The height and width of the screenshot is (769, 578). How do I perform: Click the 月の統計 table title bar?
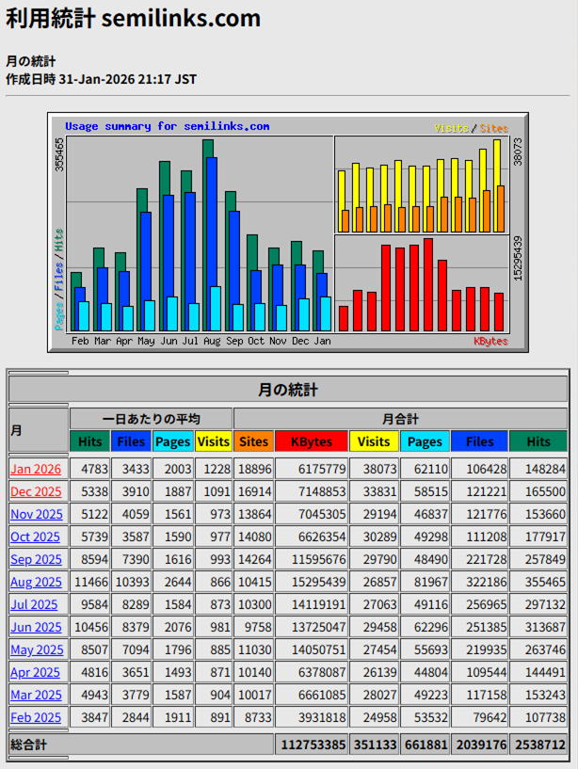pyautogui.click(x=288, y=389)
